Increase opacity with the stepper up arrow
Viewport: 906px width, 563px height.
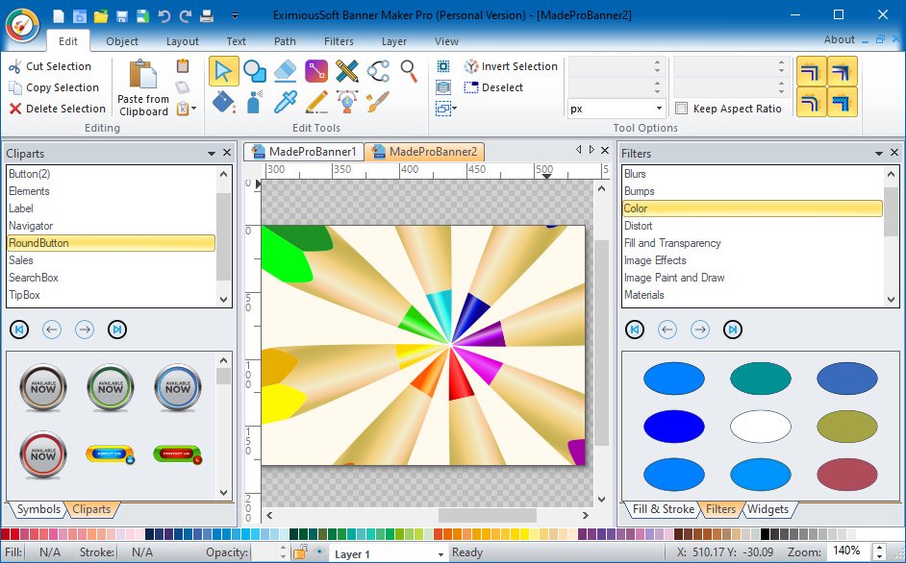(x=283, y=548)
